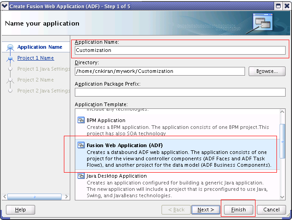
Task: Click the wizard banner windows graphic
Action: click(x=263, y=22)
